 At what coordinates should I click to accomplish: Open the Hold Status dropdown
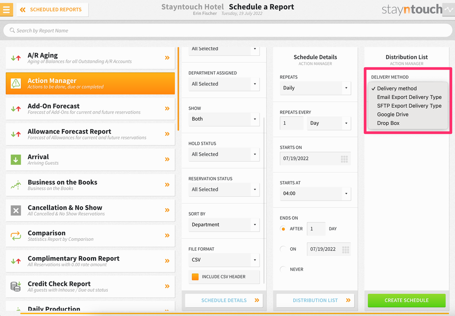tap(224, 154)
